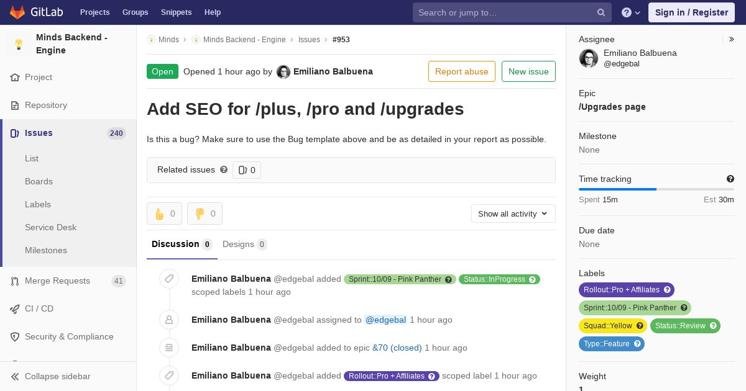The height and width of the screenshot is (391, 746).
Task: Open CI / CD rocket icon
Action: pyautogui.click(x=15, y=309)
